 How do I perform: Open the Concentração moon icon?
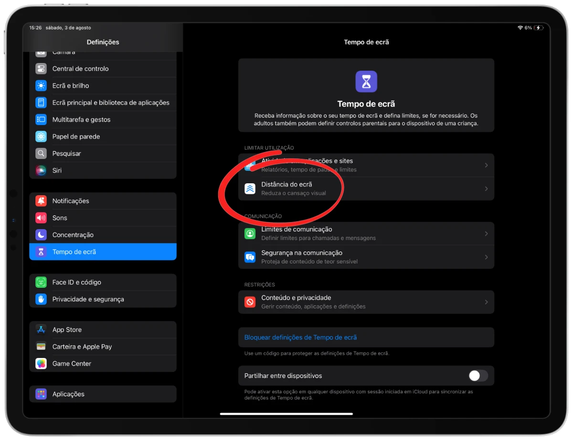[x=41, y=235]
